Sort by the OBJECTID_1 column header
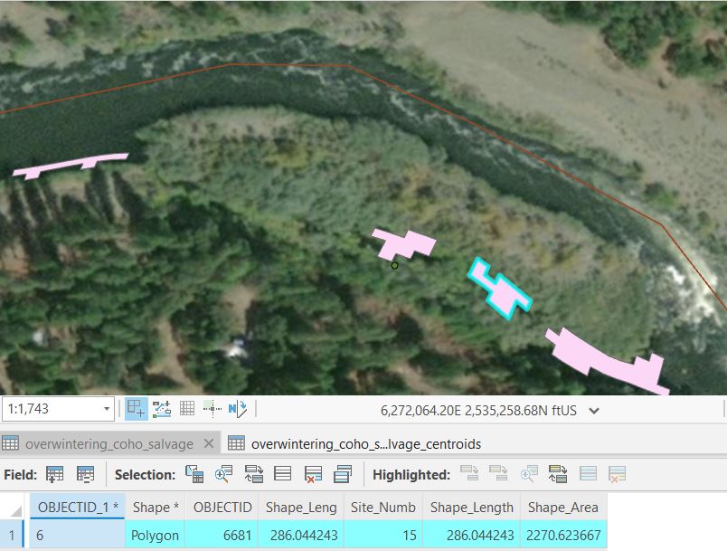The width and height of the screenshot is (727, 551). point(75,508)
